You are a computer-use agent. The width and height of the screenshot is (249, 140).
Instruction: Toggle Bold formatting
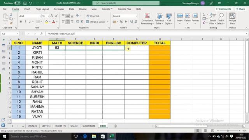point(21,22)
